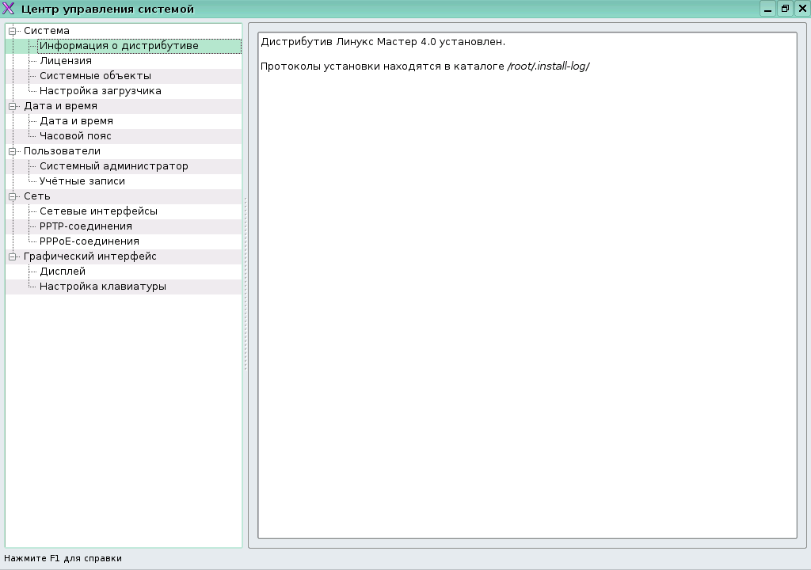This screenshot has width=811, height=570.
Task: Collapse the Сеть group expander
Action: [13, 196]
